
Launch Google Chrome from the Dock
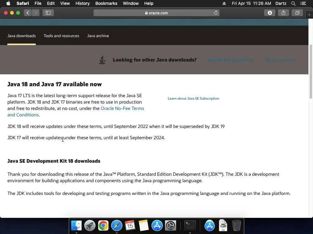[103, 226]
